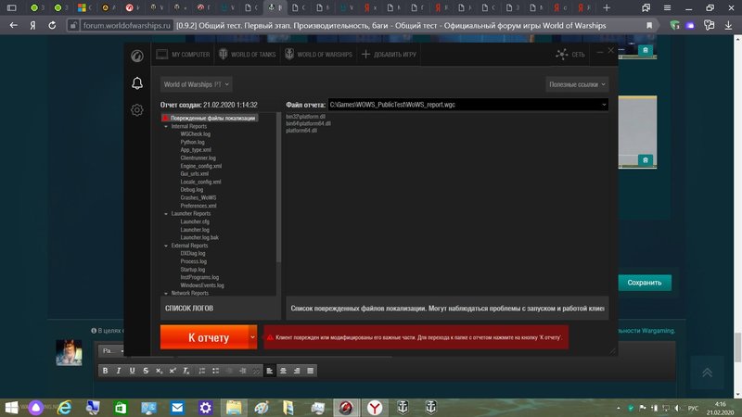This screenshot has height=417, width=742.
Task: Click bin64\platform64.dll in damaged files list
Action: tap(308, 123)
